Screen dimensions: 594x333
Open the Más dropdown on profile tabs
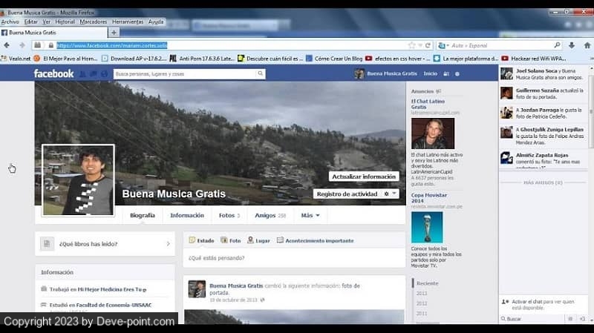[310, 215]
